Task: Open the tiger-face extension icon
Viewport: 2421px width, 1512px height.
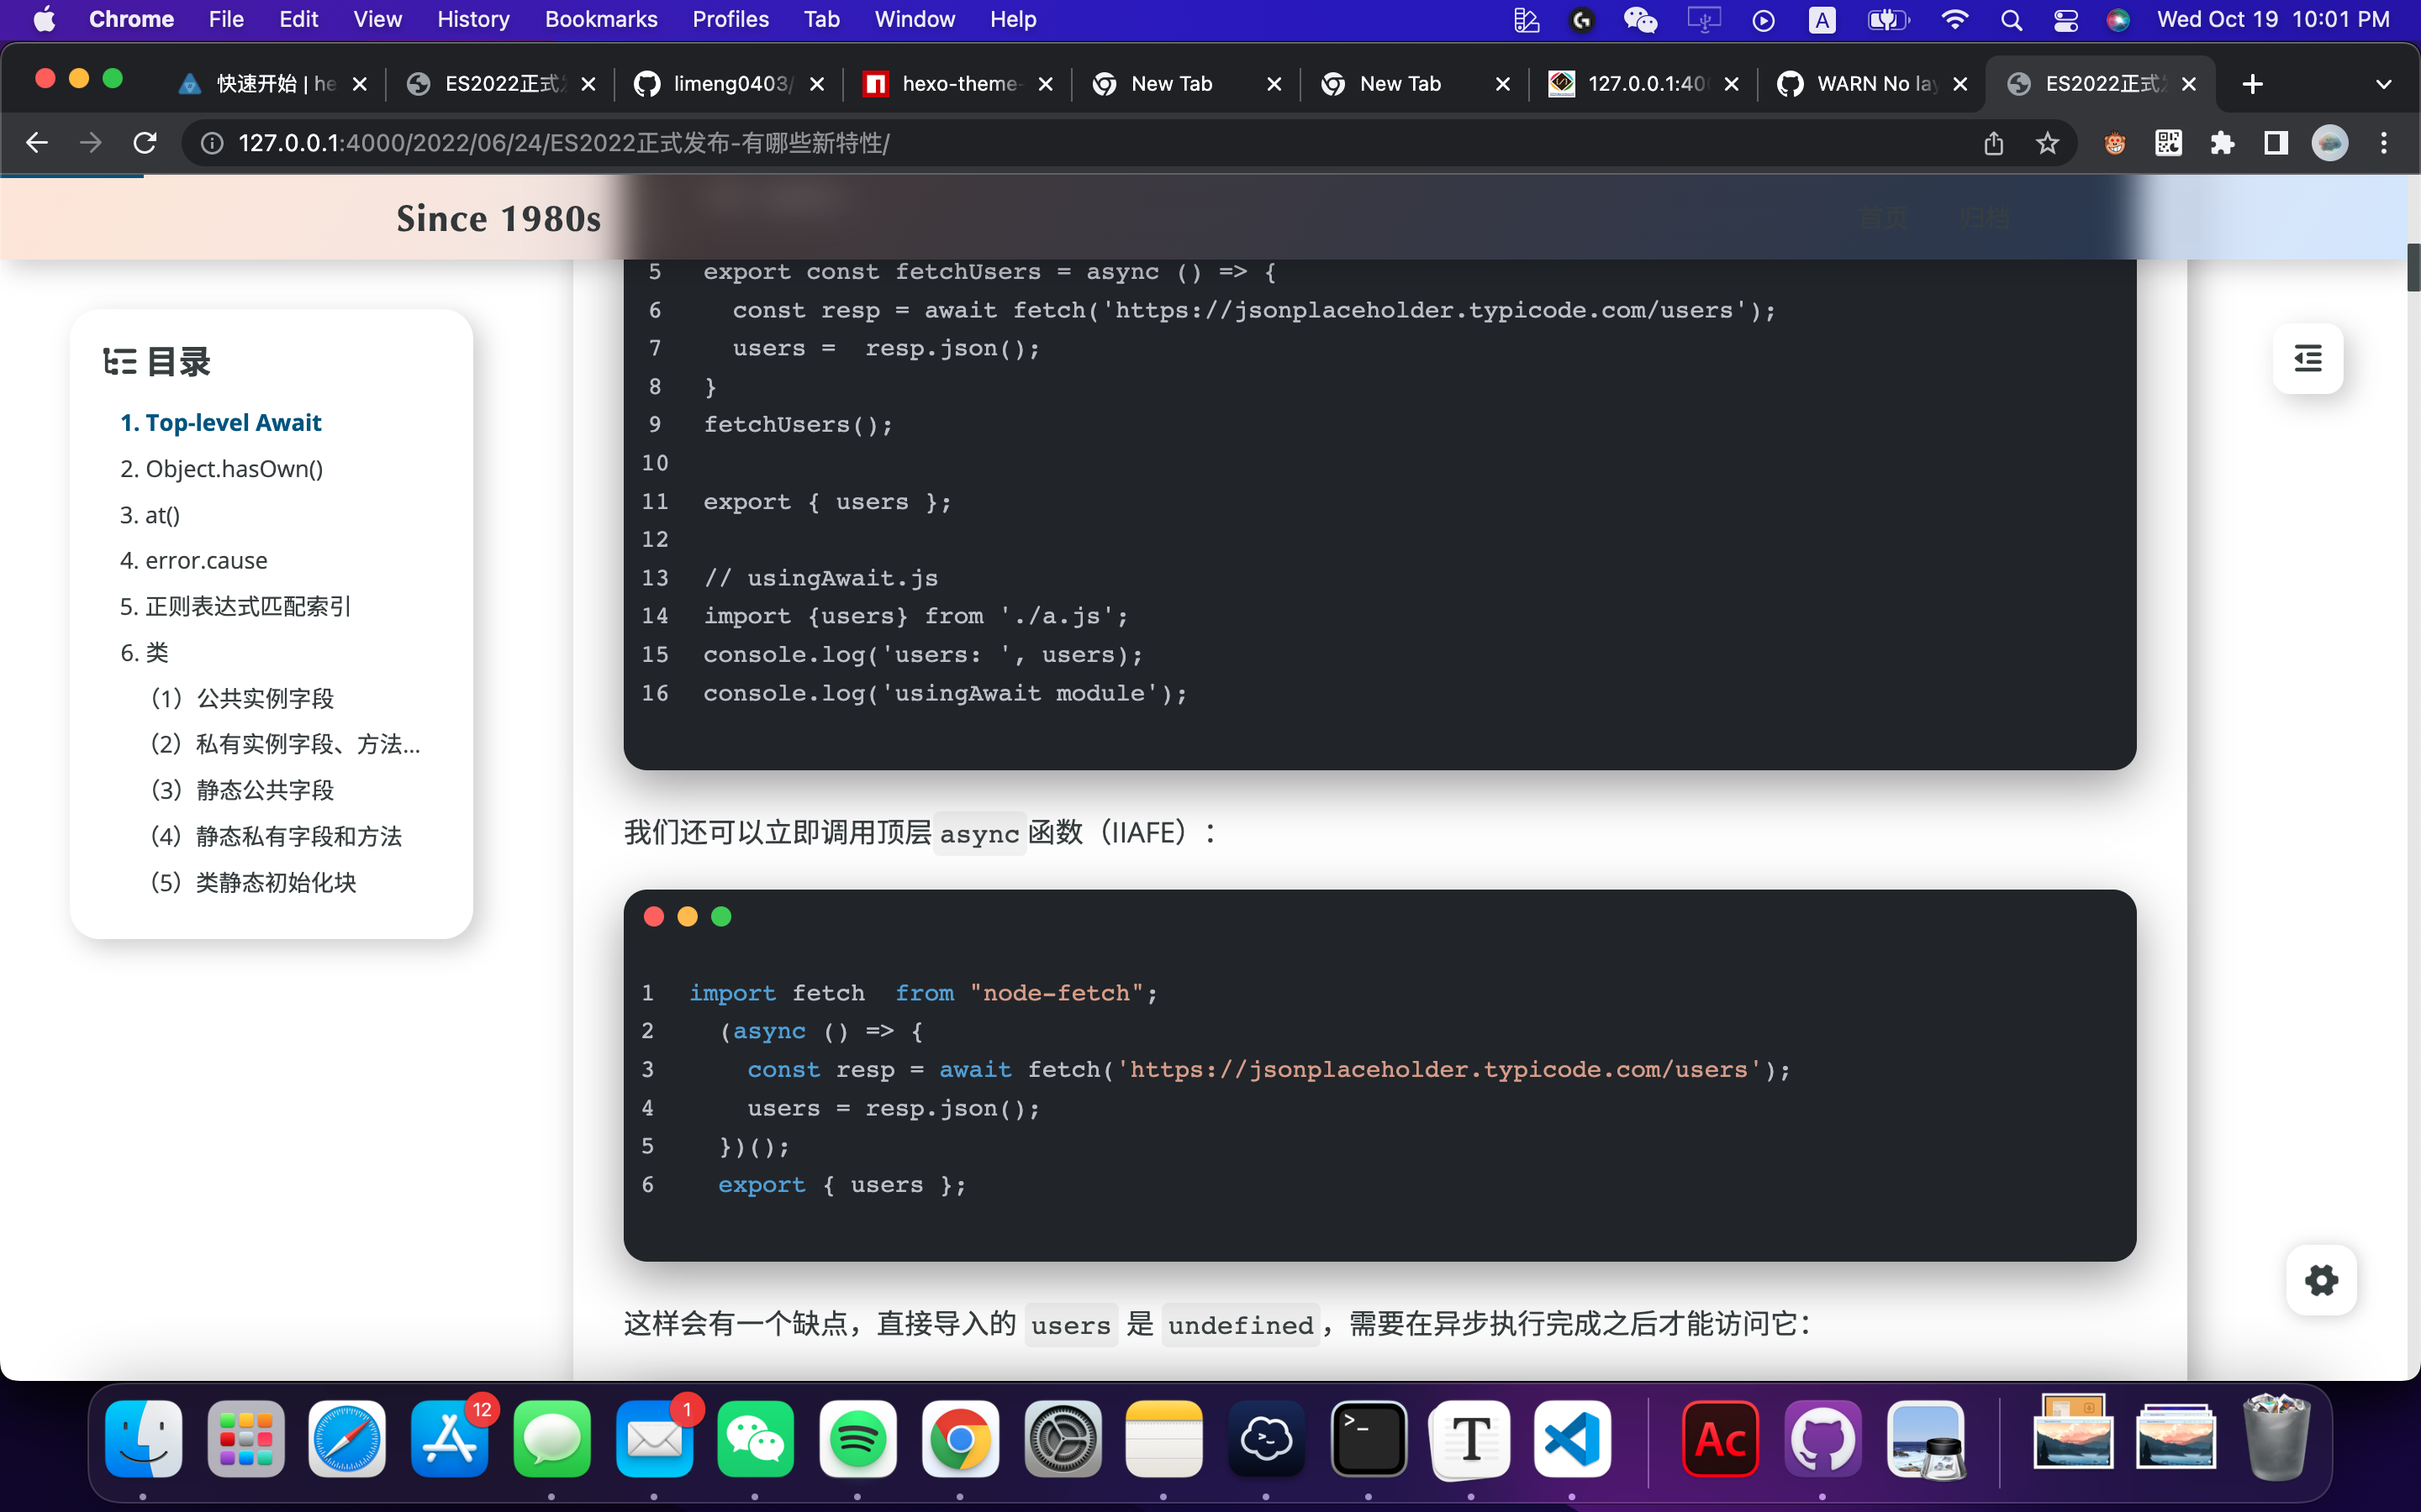Action: point(2114,143)
